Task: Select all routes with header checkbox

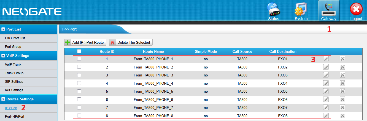Action: click(79, 51)
